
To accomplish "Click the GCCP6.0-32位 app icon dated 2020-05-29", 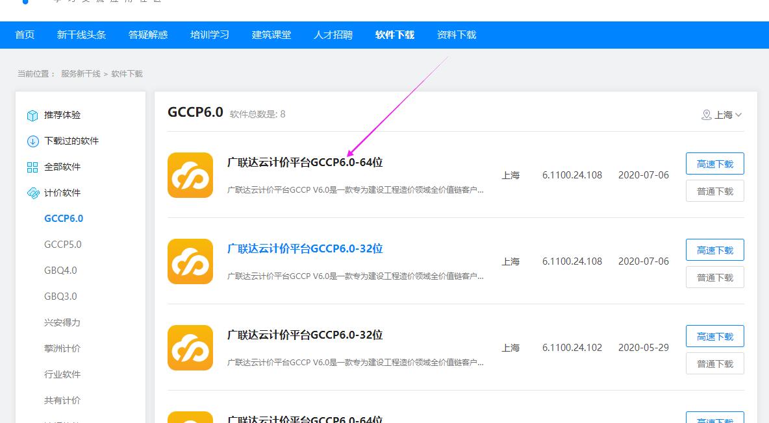I will coord(190,348).
